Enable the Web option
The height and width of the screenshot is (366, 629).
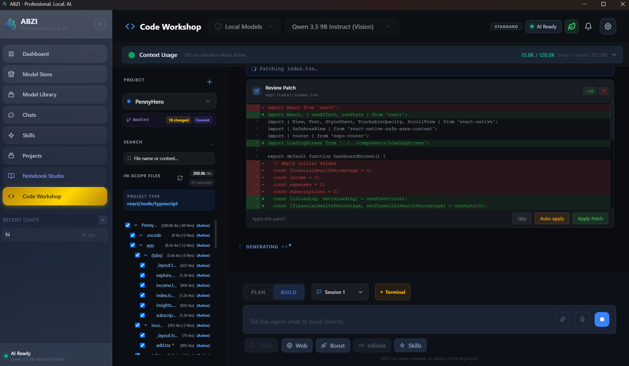pyautogui.click(x=297, y=346)
